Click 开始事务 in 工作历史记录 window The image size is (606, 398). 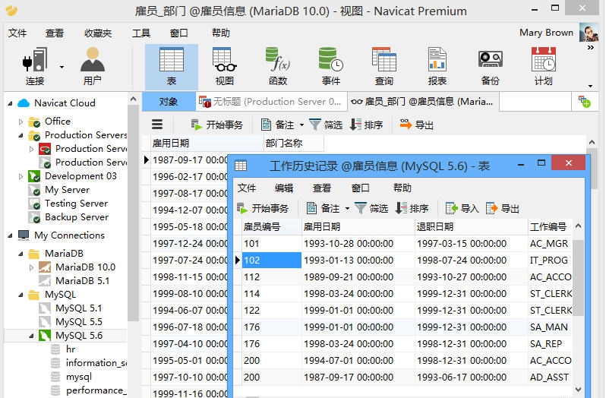(263, 209)
